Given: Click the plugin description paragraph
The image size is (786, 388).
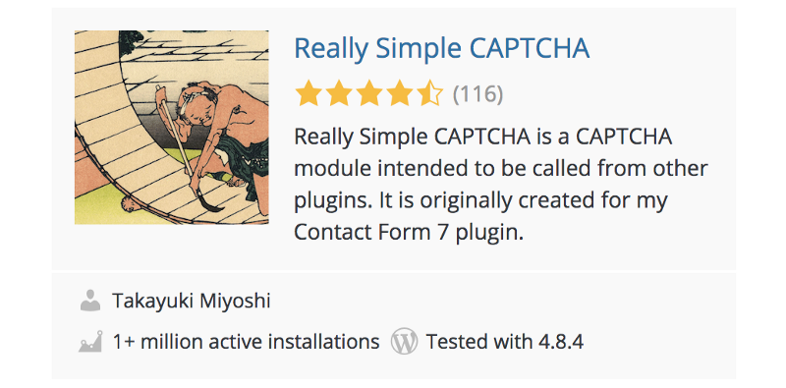Looking at the screenshot, I should 501,185.
